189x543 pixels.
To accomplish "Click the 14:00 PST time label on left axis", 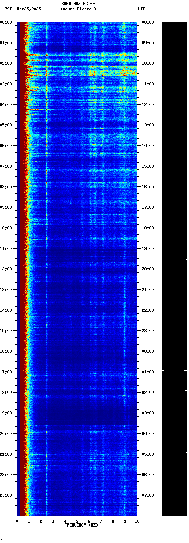I will tap(6, 310).
